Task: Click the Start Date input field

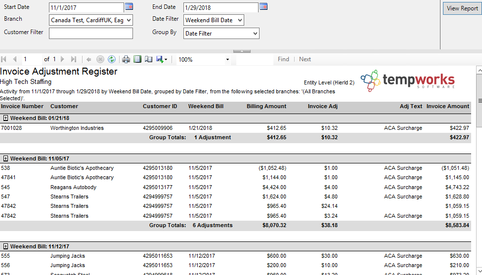Action: tap(87, 8)
